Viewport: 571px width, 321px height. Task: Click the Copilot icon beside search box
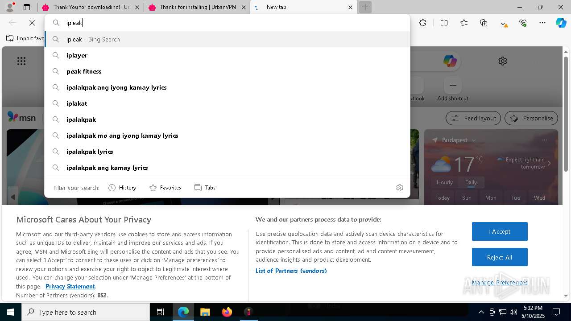tap(450, 61)
